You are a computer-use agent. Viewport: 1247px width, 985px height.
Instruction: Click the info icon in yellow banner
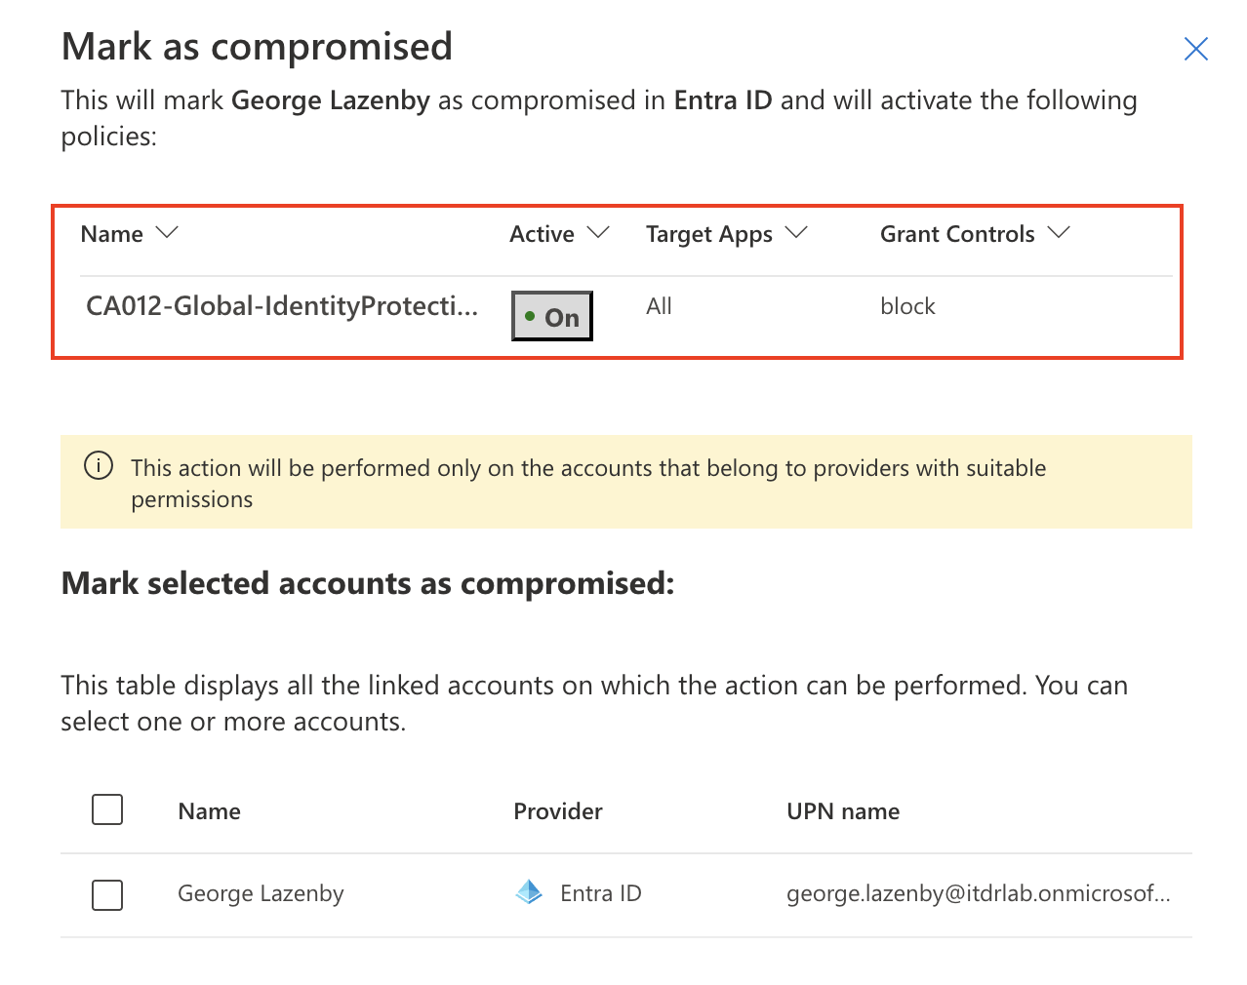tap(99, 466)
